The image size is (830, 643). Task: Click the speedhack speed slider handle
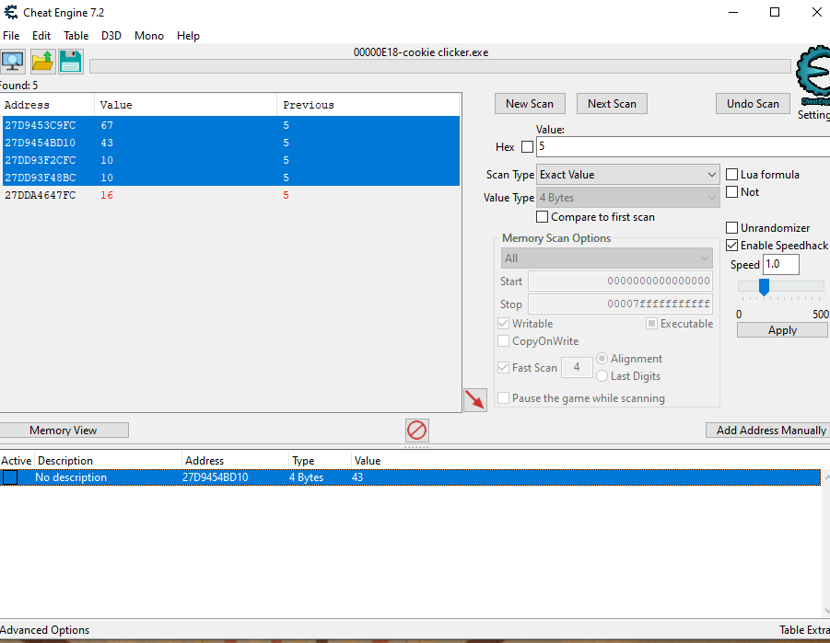(x=764, y=287)
